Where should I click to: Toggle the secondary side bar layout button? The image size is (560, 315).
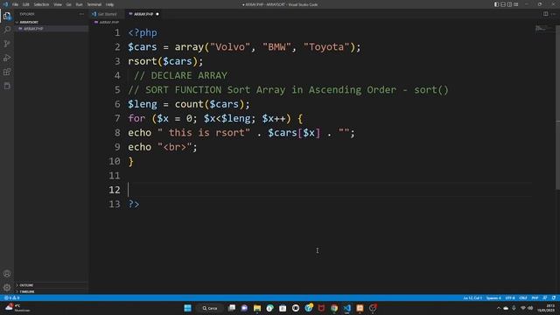coord(509,4)
